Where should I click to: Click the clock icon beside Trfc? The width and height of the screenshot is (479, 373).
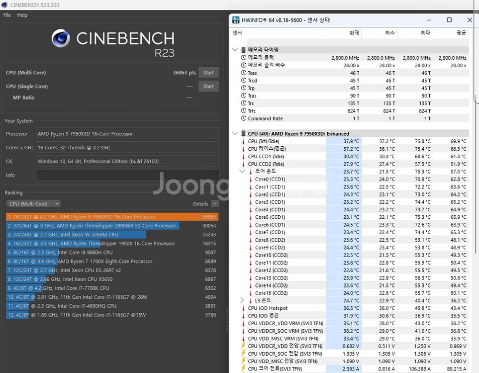(243, 111)
